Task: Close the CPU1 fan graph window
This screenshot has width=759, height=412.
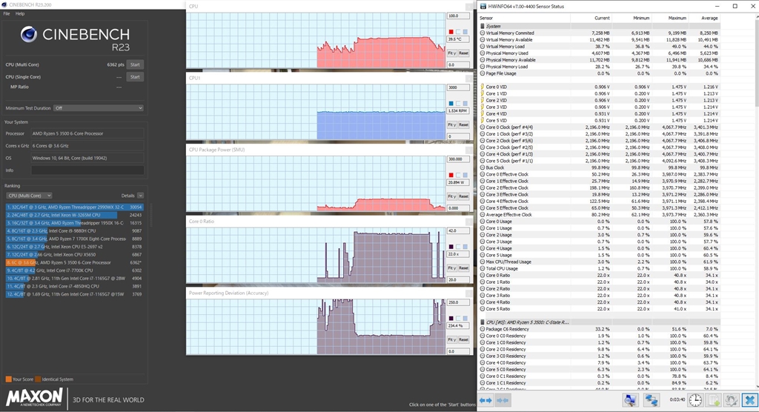Action: click(469, 78)
